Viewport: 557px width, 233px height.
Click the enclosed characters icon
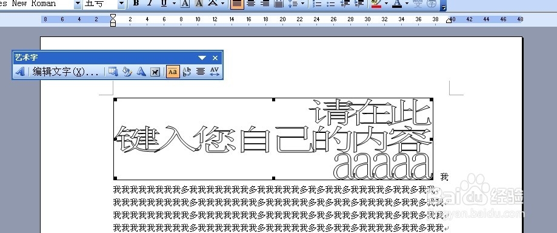point(432,4)
